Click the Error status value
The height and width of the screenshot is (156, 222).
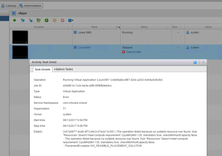coord(66,97)
